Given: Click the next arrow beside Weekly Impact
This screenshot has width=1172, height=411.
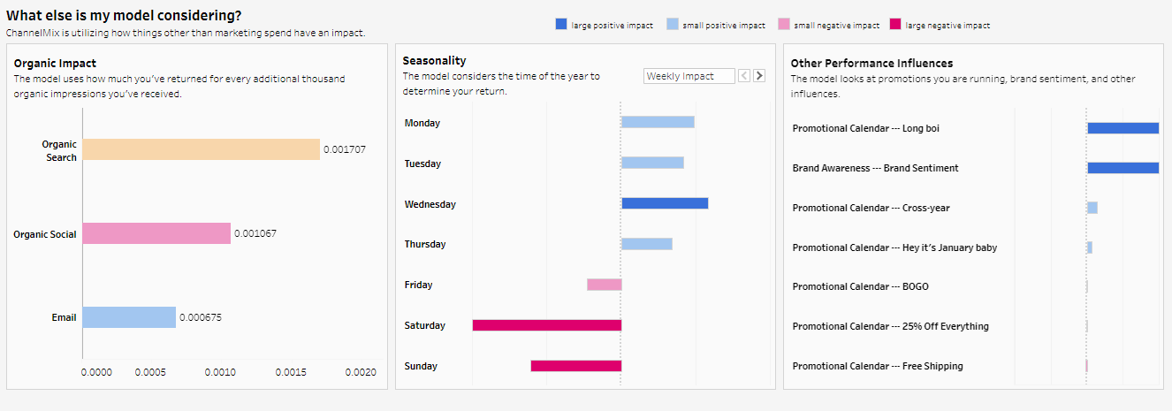Looking at the screenshot, I should [x=759, y=76].
